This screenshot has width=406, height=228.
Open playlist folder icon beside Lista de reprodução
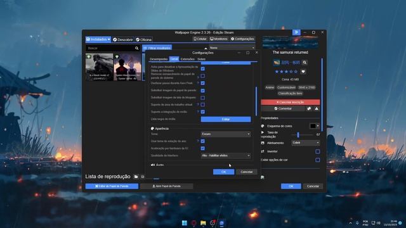pyautogui.click(x=136, y=177)
